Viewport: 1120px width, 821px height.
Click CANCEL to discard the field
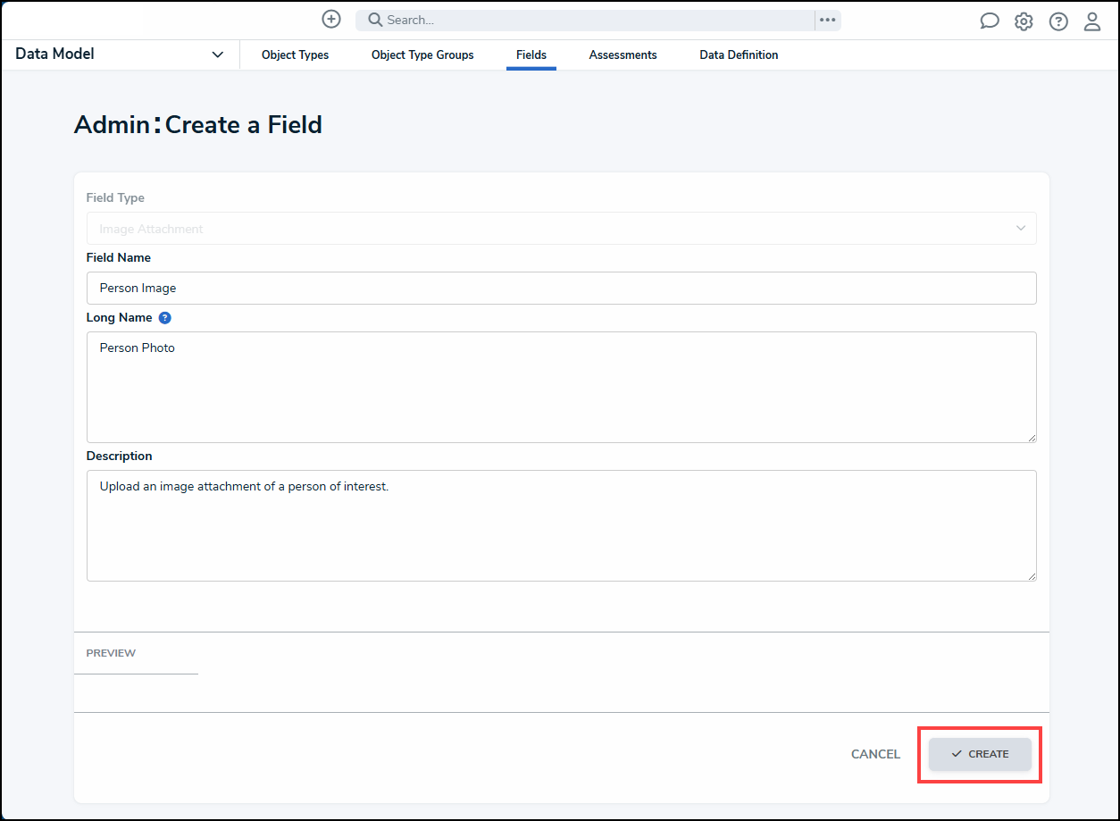[x=875, y=754]
